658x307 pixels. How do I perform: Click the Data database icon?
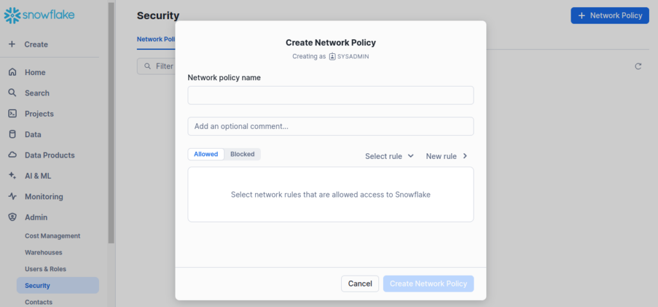12,135
